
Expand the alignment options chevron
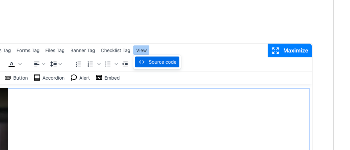pos(44,64)
